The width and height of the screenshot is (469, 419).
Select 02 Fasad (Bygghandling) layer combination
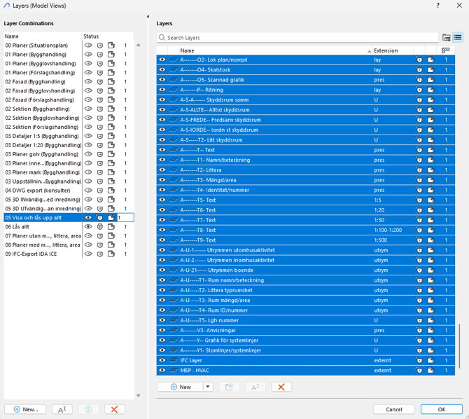point(35,82)
